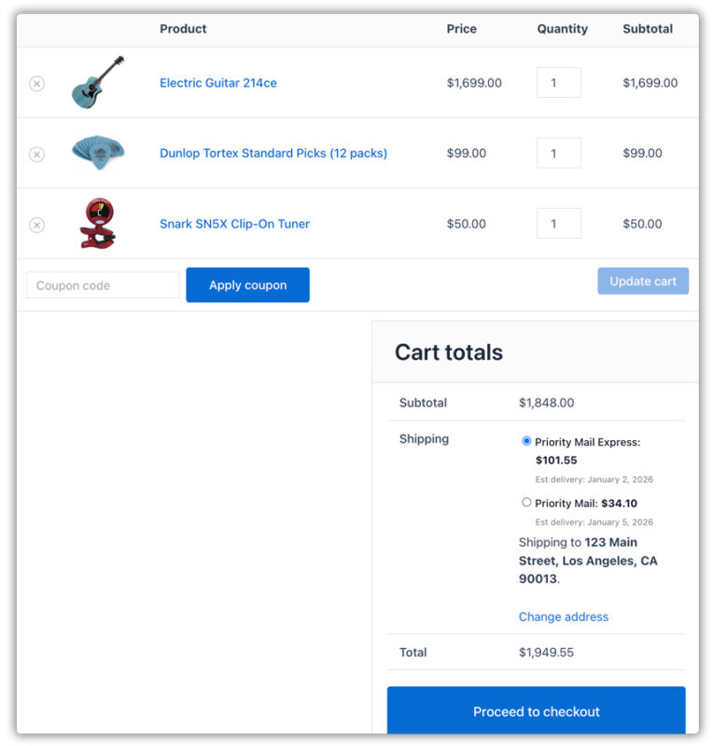Select the Priority Mail Express shipping option
The height and width of the screenshot is (746, 713).
click(x=525, y=440)
